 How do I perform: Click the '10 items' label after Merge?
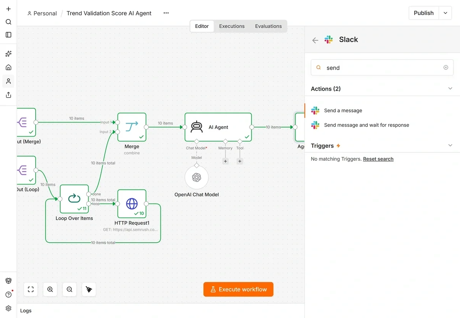point(165,123)
